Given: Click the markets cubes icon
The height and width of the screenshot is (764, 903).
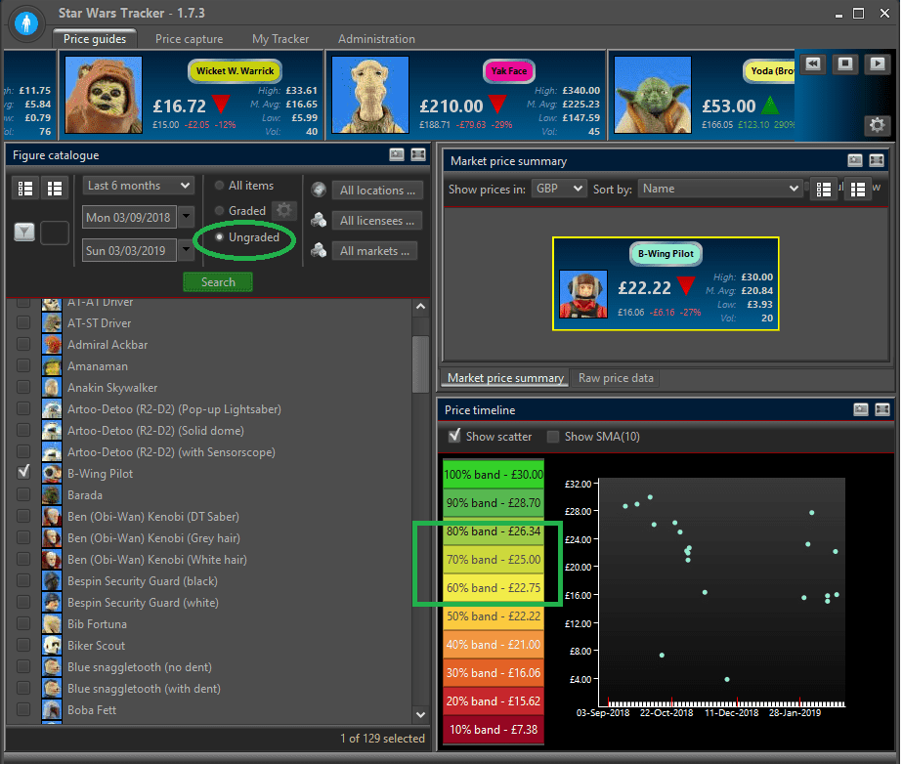Looking at the screenshot, I should (x=319, y=250).
